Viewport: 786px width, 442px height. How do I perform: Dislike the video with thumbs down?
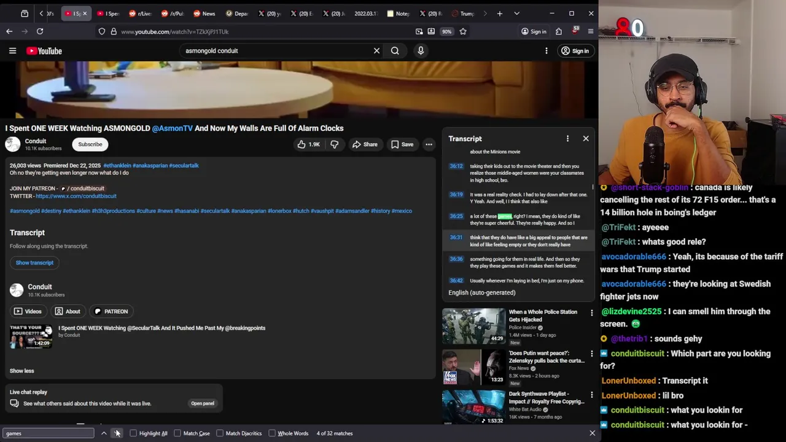pos(334,144)
